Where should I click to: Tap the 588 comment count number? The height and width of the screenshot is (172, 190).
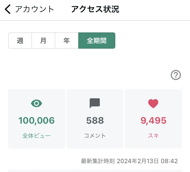point(95,121)
